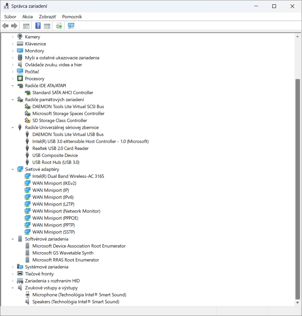The image size is (302, 316).
Task: Expand the Monitory category
Action: click(13, 51)
